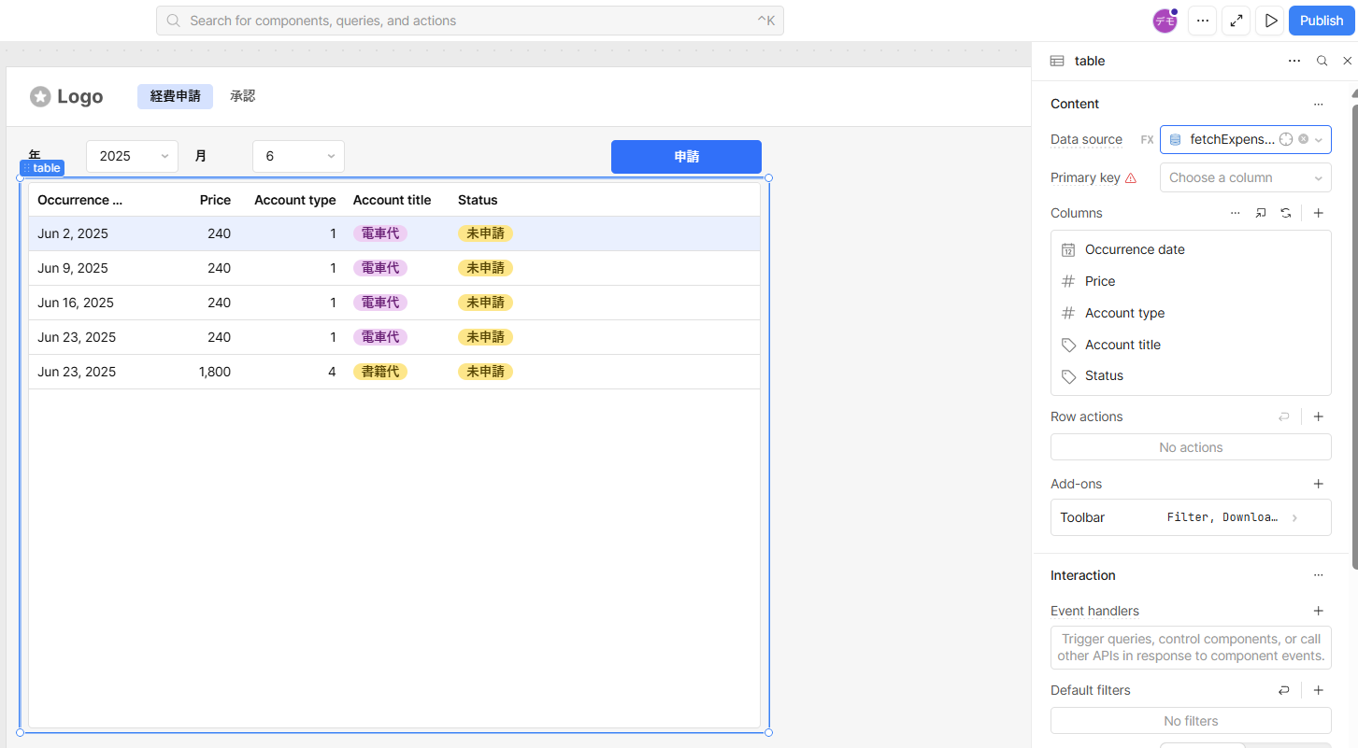Switch to the 経費申請 tab
1358x748 pixels.
tap(175, 96)
